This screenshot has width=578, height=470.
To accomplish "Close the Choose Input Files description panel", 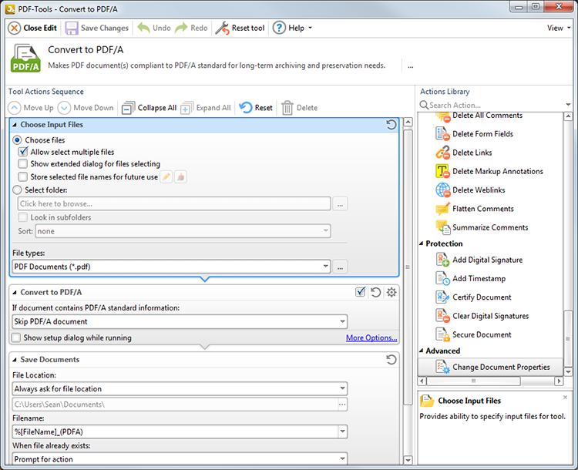I will (x=565, y=398).
